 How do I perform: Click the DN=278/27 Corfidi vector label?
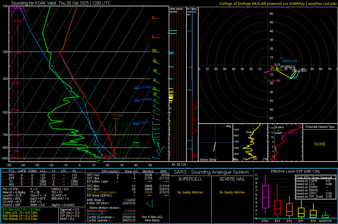coord(299,71)
